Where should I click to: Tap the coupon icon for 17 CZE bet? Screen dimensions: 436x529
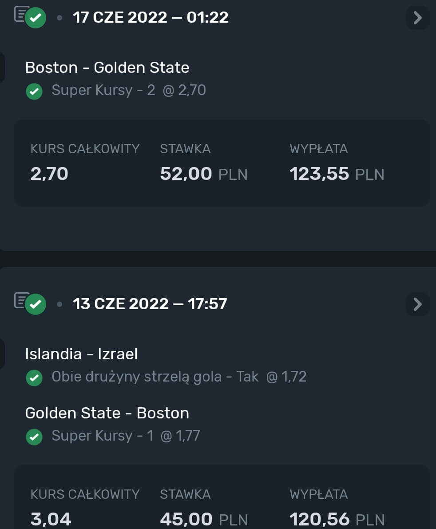click(30, 17)
